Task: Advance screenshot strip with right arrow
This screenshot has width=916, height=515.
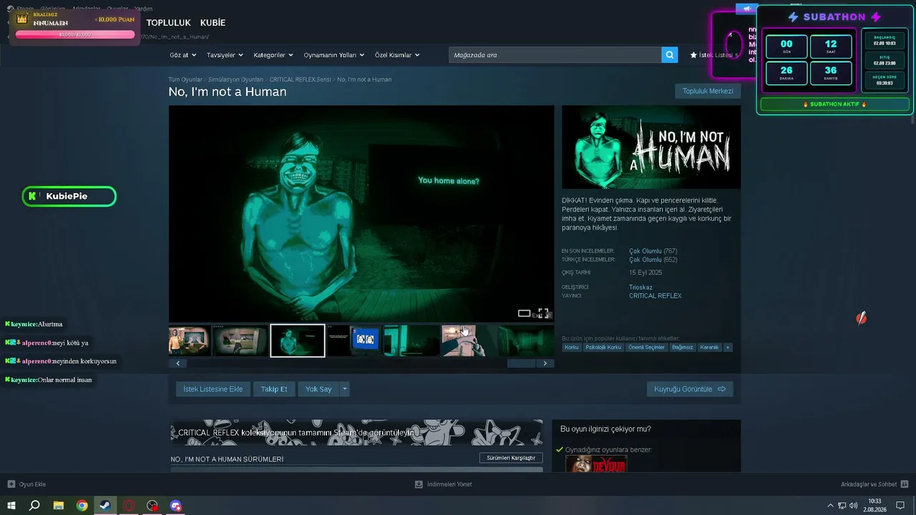Action: click(x=545, y=363)
